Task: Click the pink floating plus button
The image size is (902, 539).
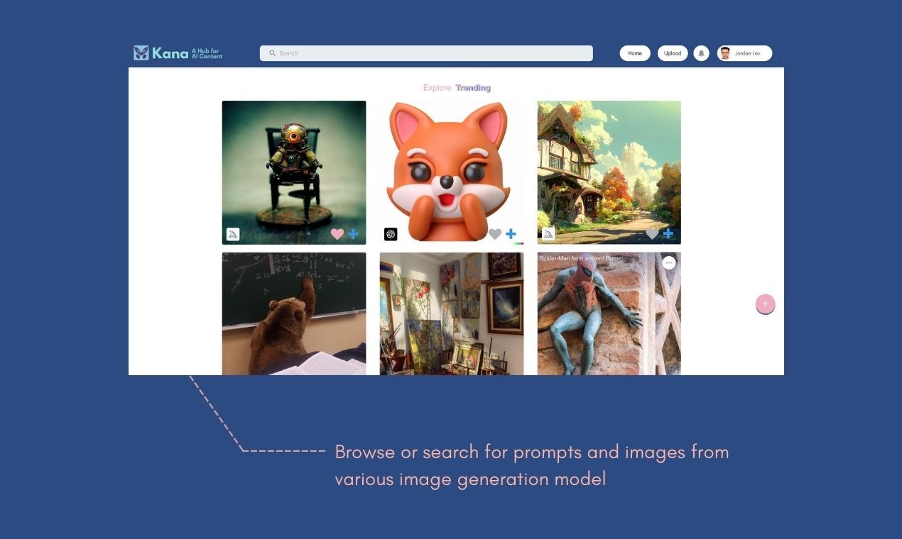Action: tap(765, 304)
